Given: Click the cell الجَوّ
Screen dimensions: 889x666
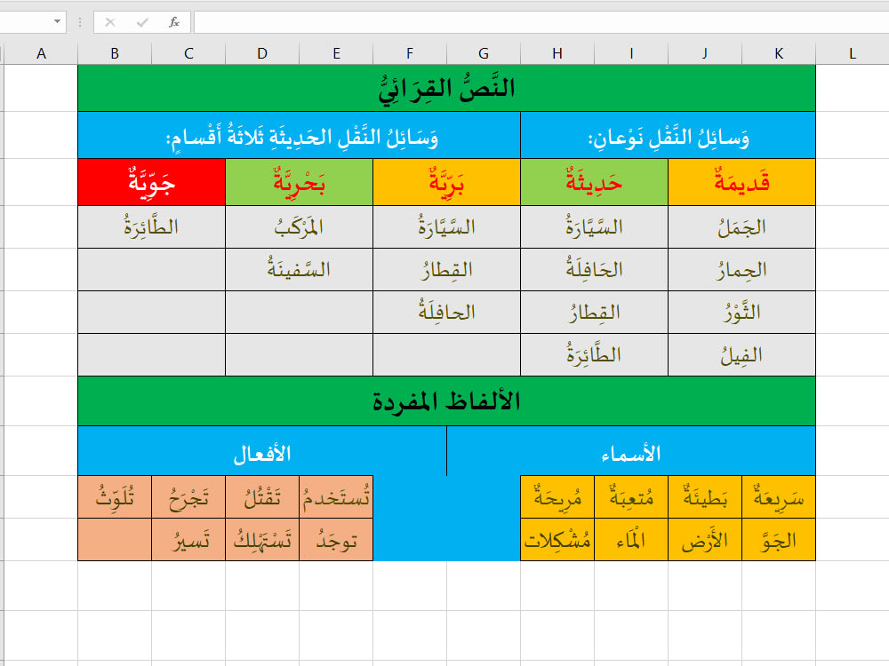Looking at the screenshot, I should [779, 540].
